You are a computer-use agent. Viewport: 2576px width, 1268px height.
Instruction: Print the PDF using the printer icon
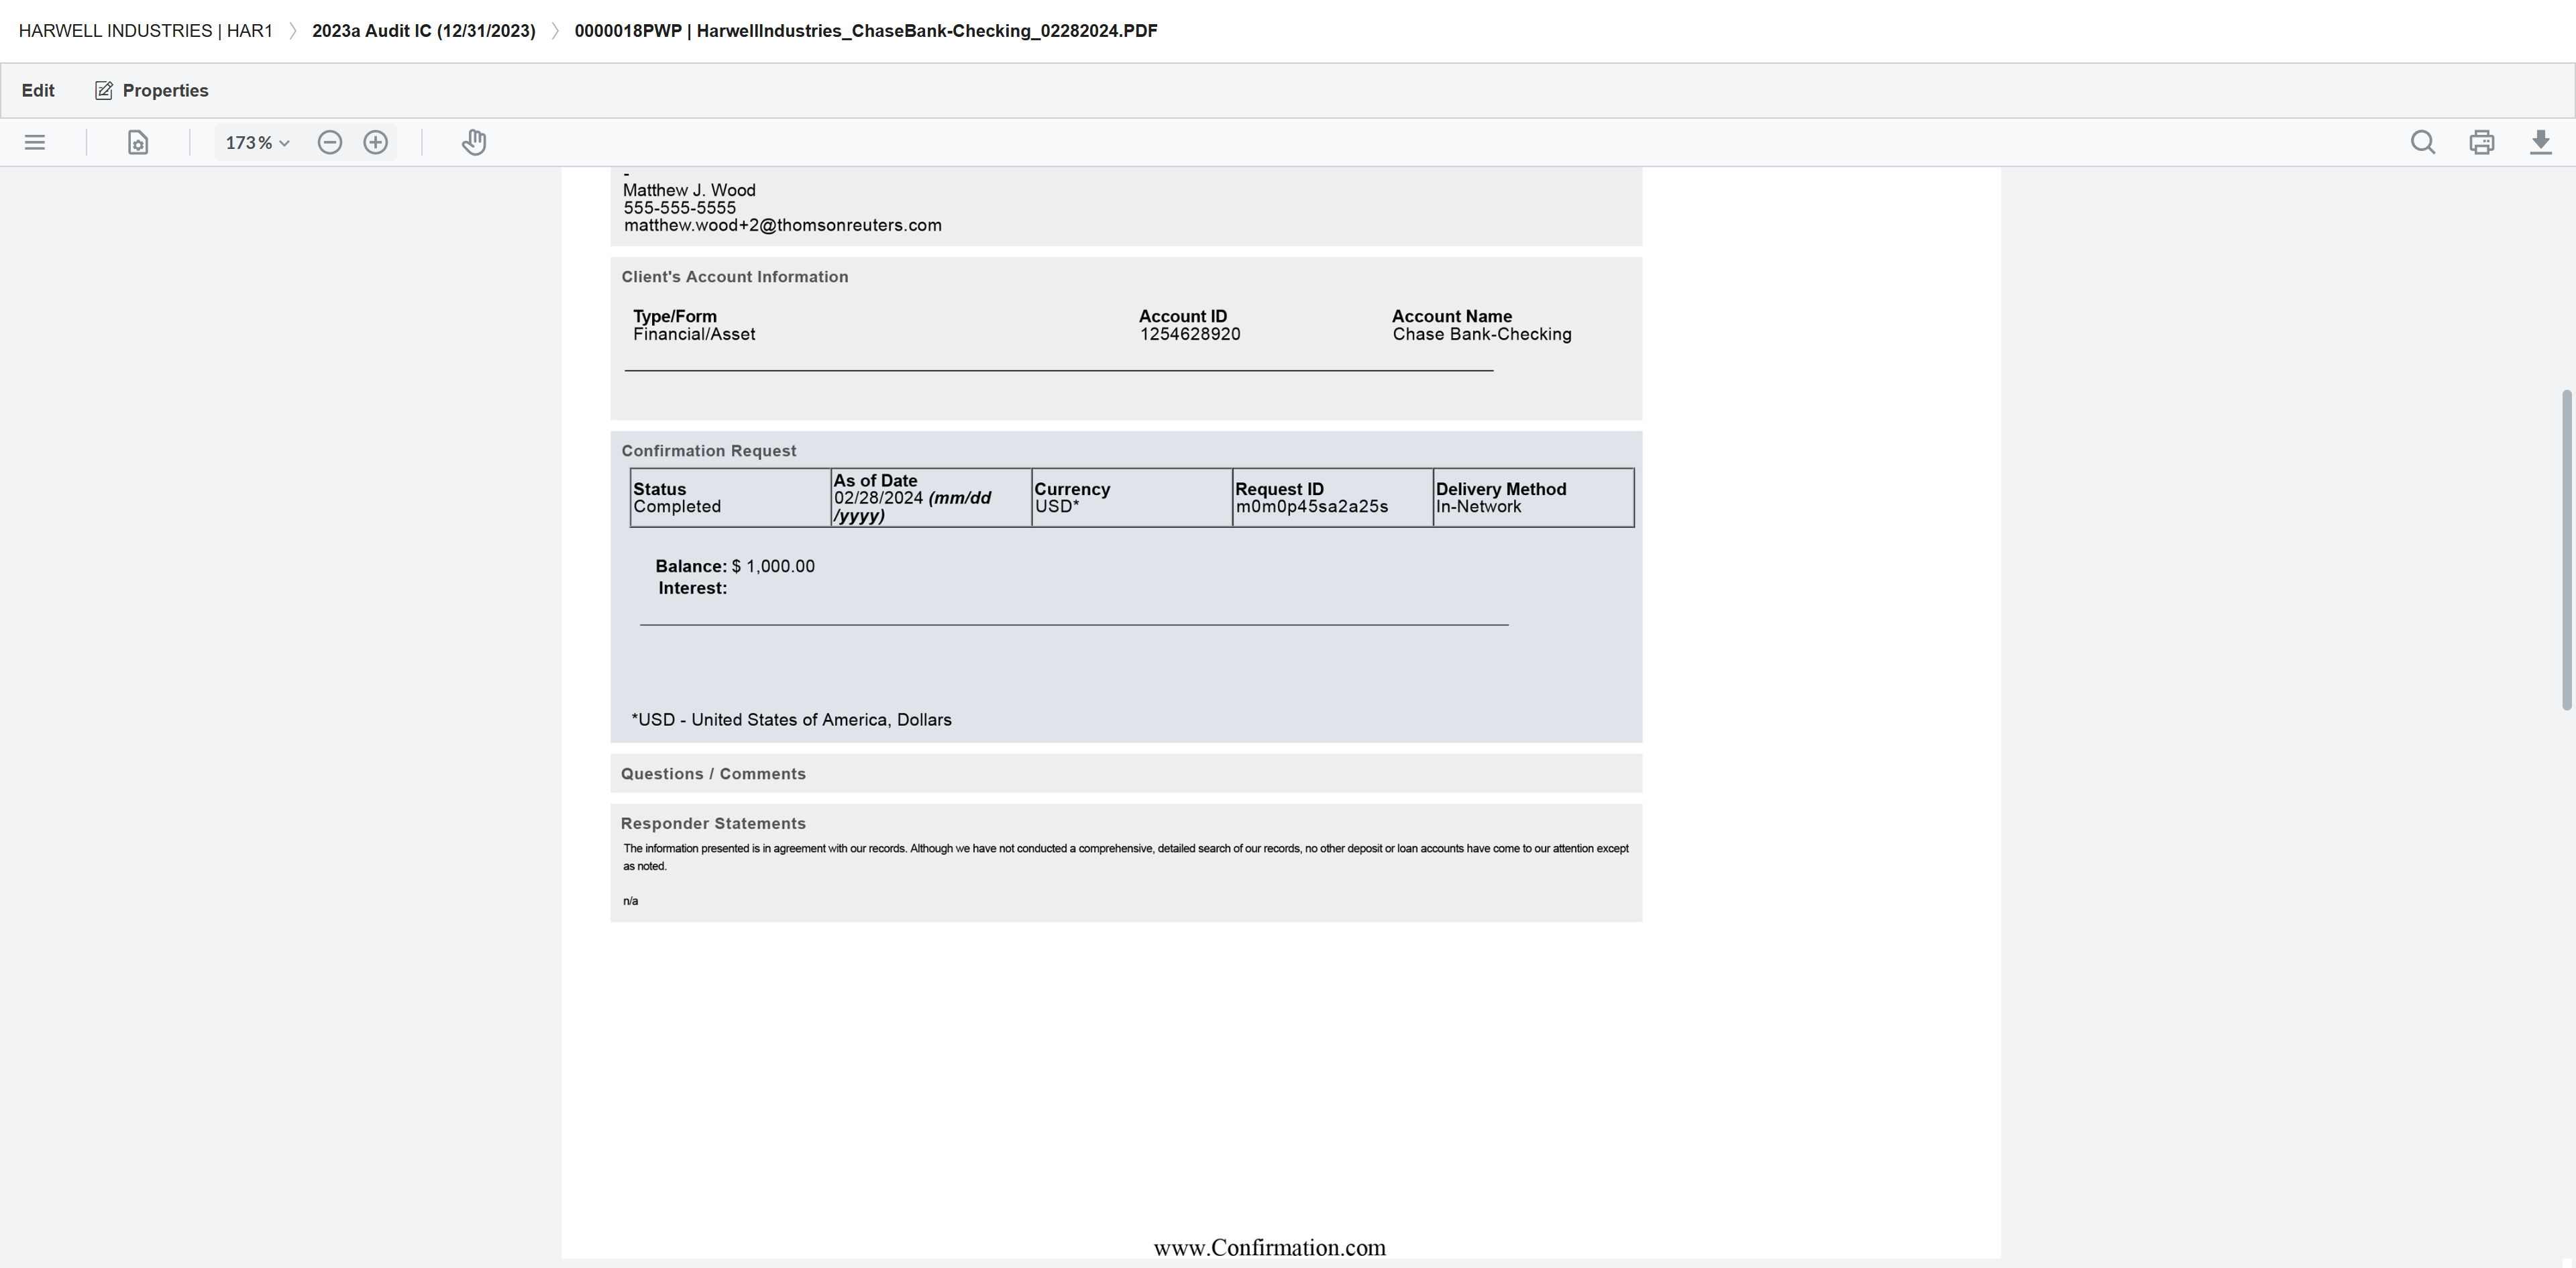(2481, 142)
